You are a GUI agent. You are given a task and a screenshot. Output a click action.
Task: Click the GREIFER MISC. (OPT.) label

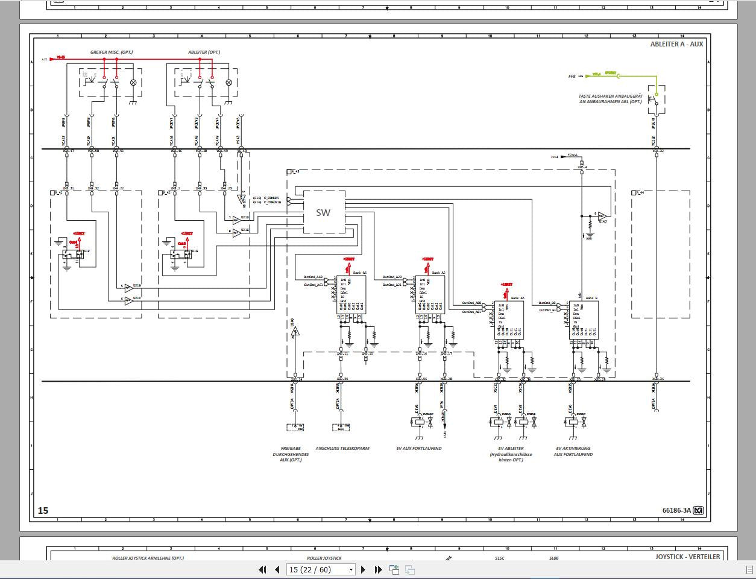click(112, 52)
